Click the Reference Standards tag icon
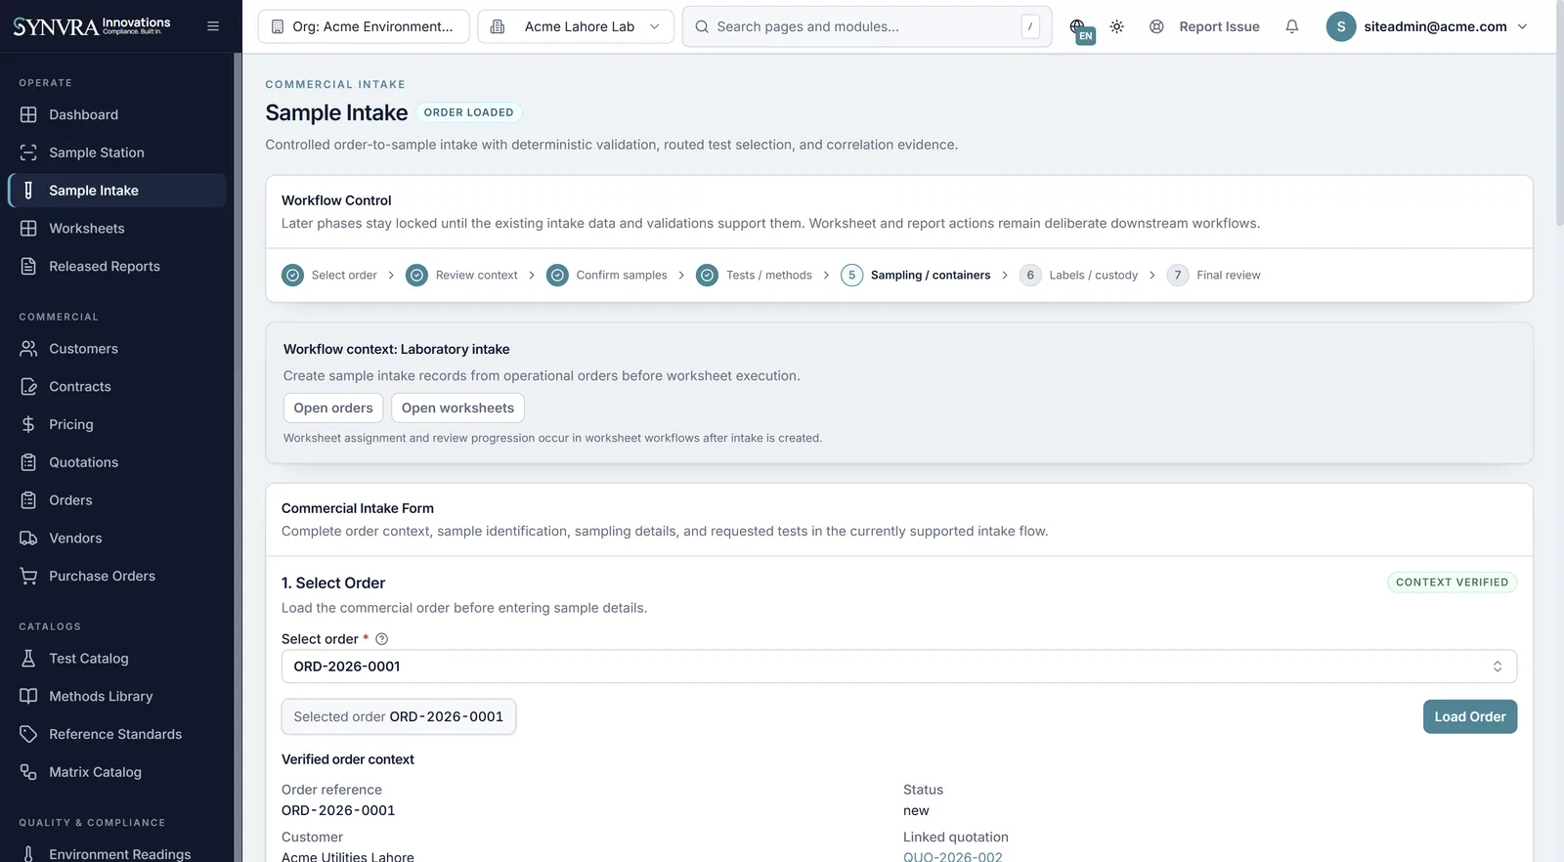Screen dimensions: 1564x862 click(28, 734)
